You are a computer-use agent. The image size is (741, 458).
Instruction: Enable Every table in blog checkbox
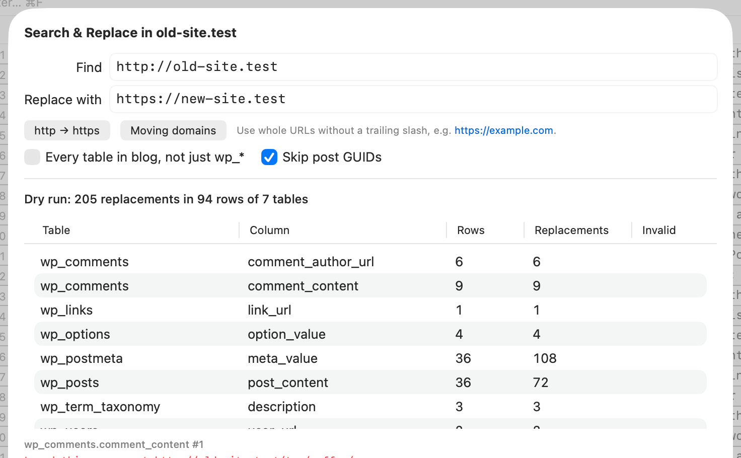[x=32, y=157]
